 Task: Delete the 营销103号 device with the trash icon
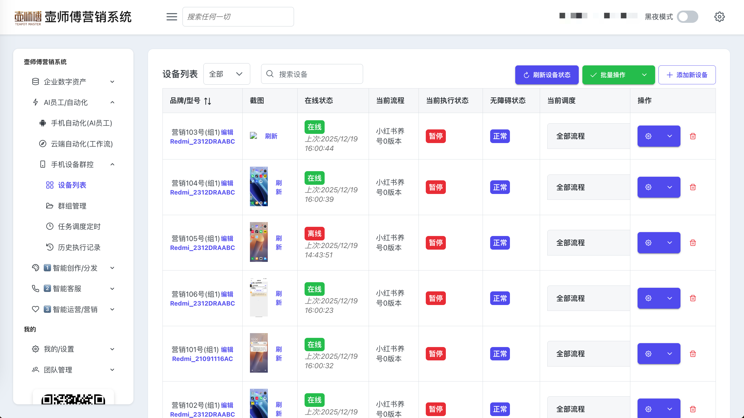[x=693, y=136]
